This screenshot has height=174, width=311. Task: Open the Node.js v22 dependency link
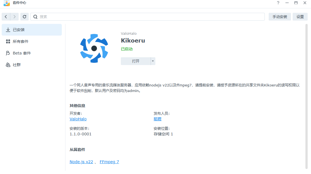(x=81, y=162)
